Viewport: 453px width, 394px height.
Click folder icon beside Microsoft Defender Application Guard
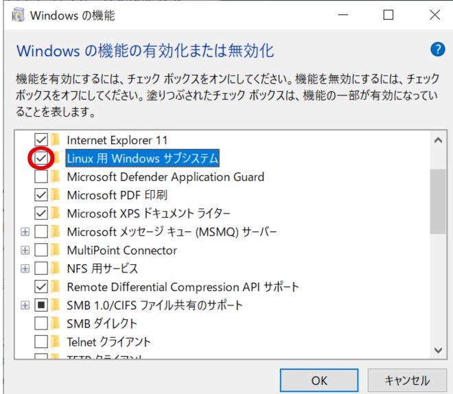(x=55, y=176)
